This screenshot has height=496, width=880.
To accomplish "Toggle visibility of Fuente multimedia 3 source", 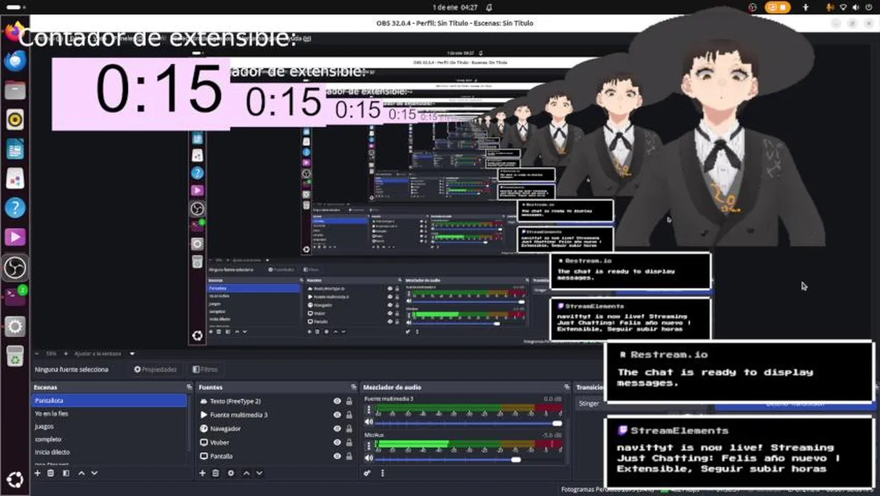I will tap(337, 415).
